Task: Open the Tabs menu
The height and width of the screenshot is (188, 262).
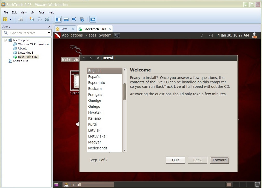Action: (x=42, y=12)
